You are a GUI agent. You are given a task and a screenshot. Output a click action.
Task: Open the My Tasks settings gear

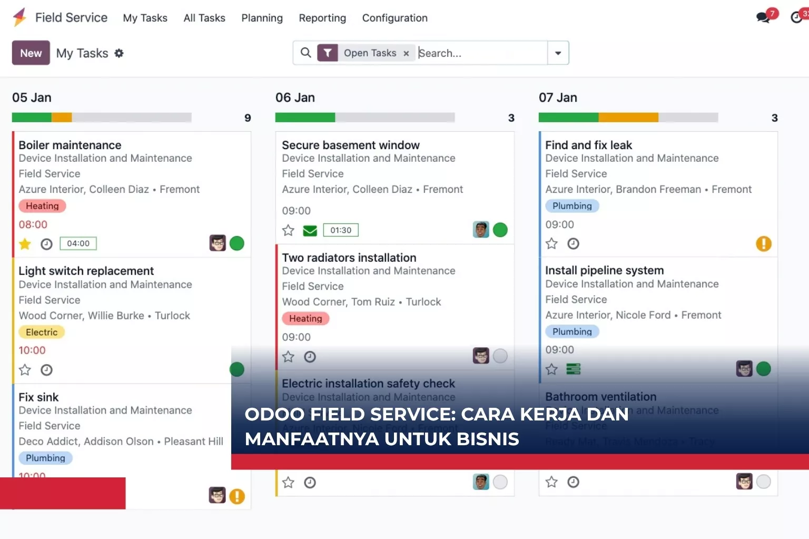click(119, 53)
